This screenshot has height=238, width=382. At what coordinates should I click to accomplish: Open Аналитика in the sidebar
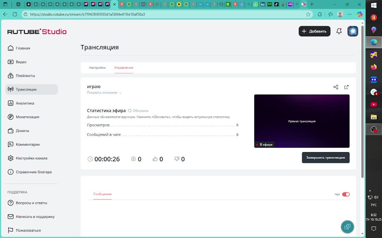click(x=25, y=103)
